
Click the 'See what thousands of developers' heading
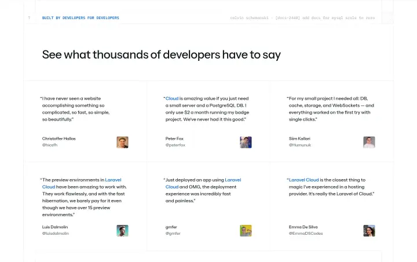tap(162, 55)
